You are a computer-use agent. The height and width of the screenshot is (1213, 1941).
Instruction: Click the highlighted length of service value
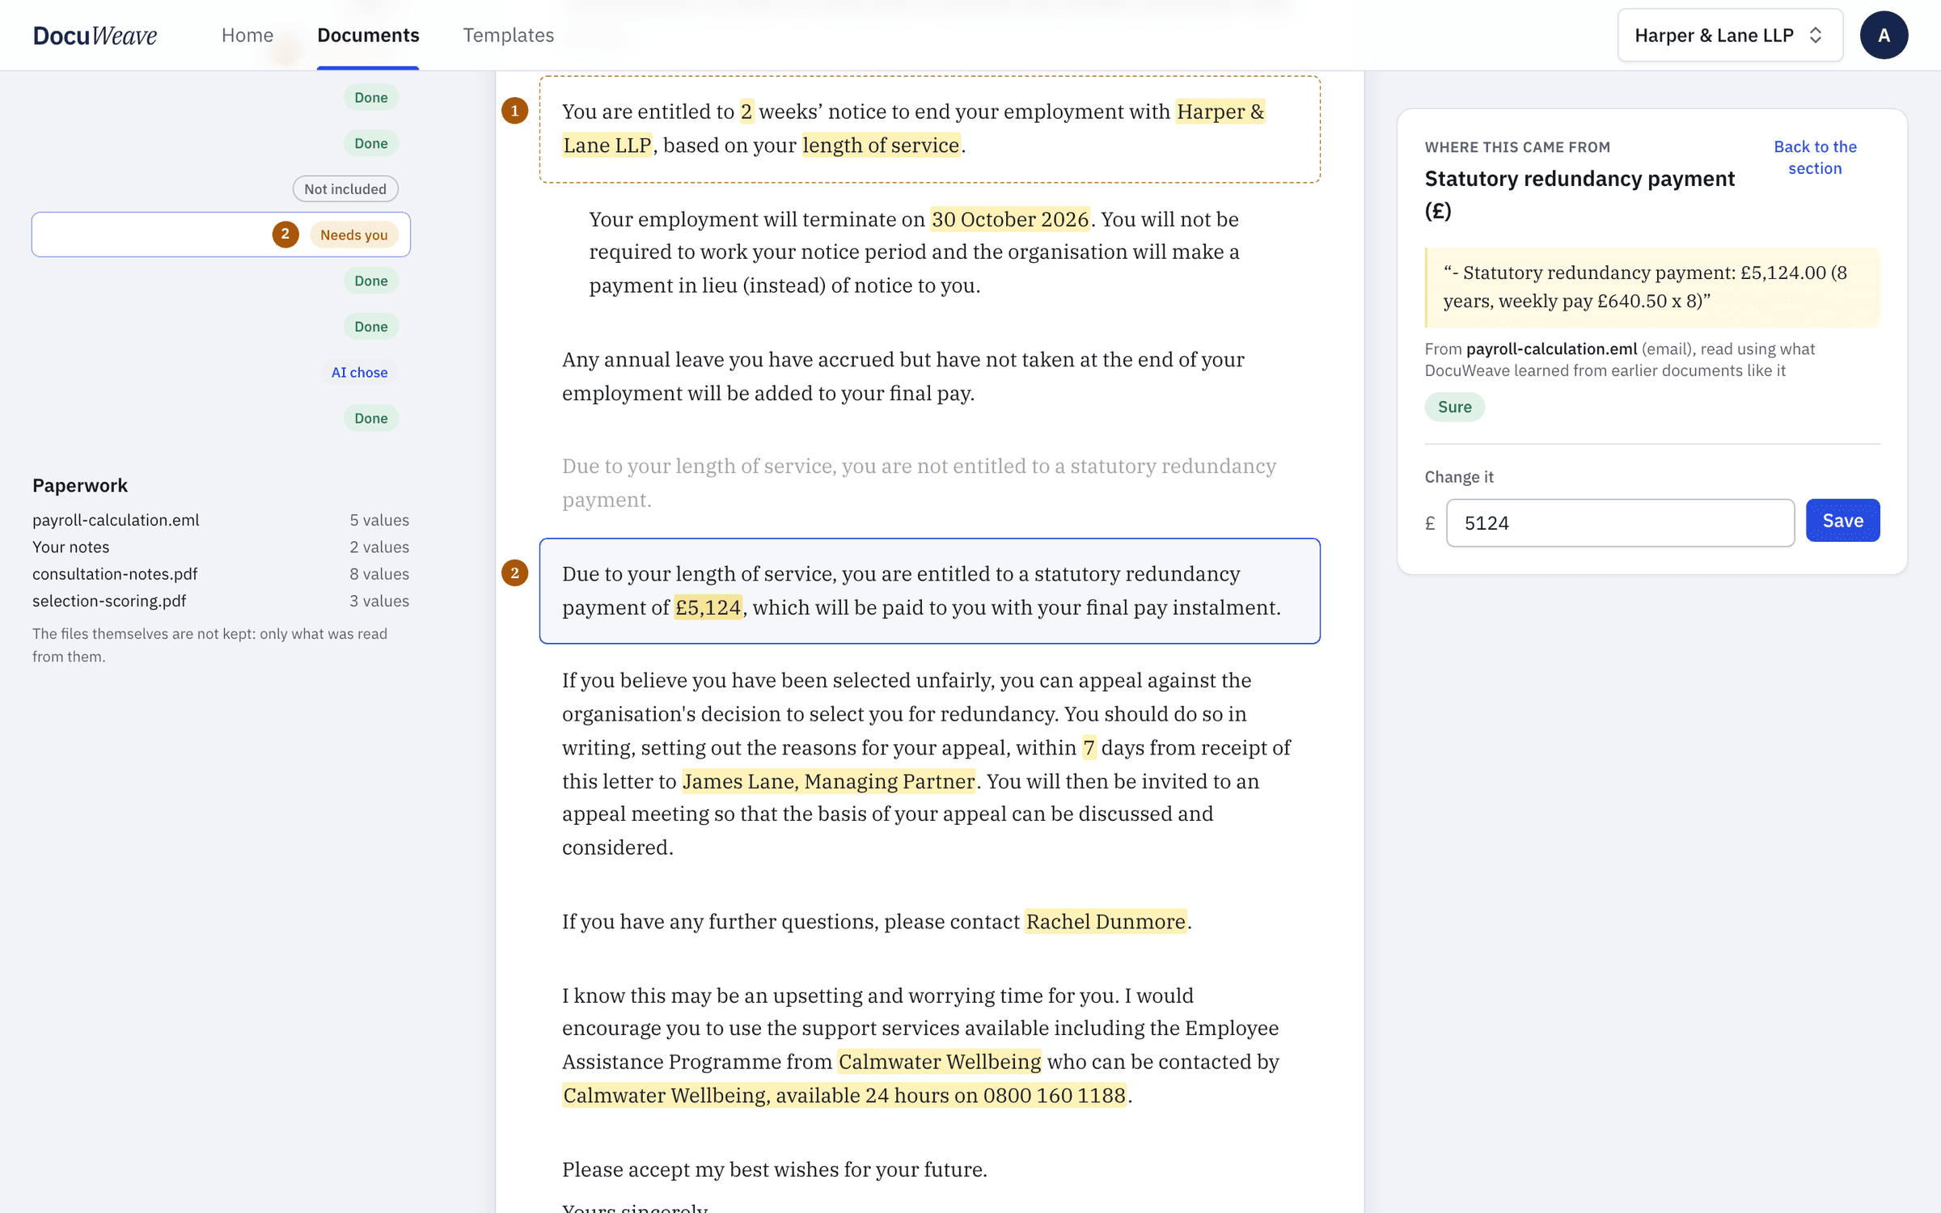tap(881, 145)
